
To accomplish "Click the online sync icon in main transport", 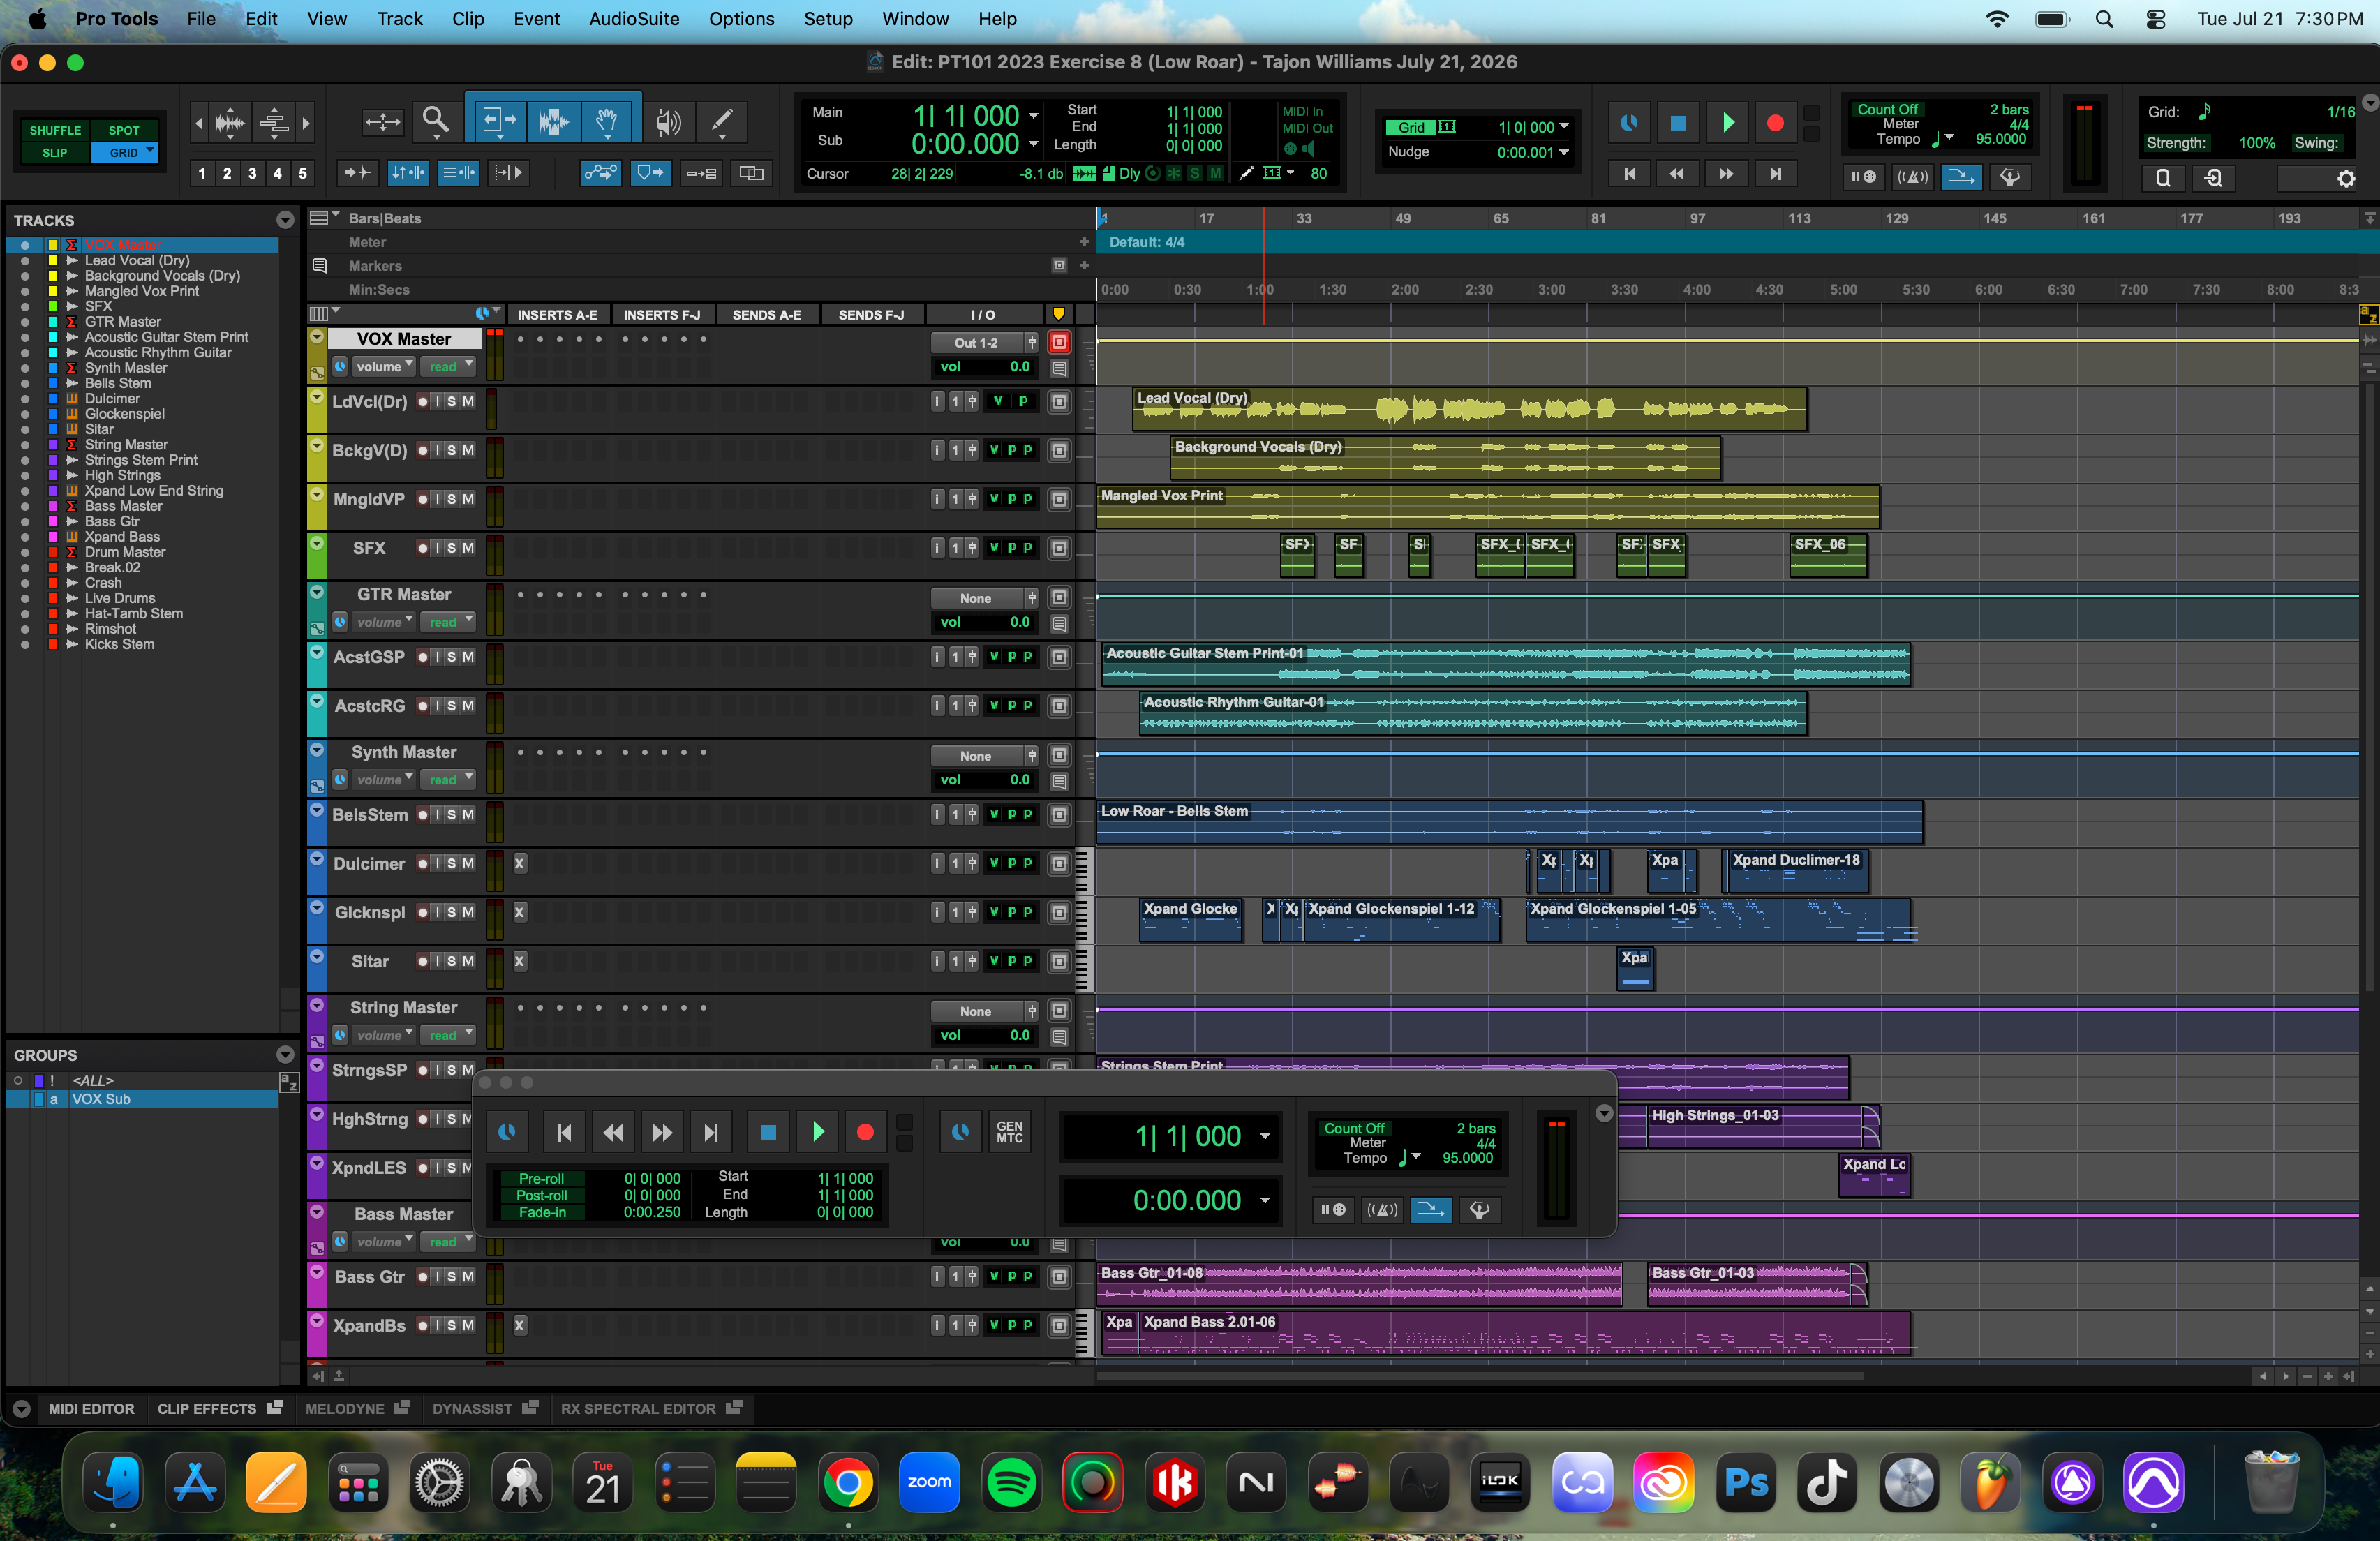I will [1628, 123].
